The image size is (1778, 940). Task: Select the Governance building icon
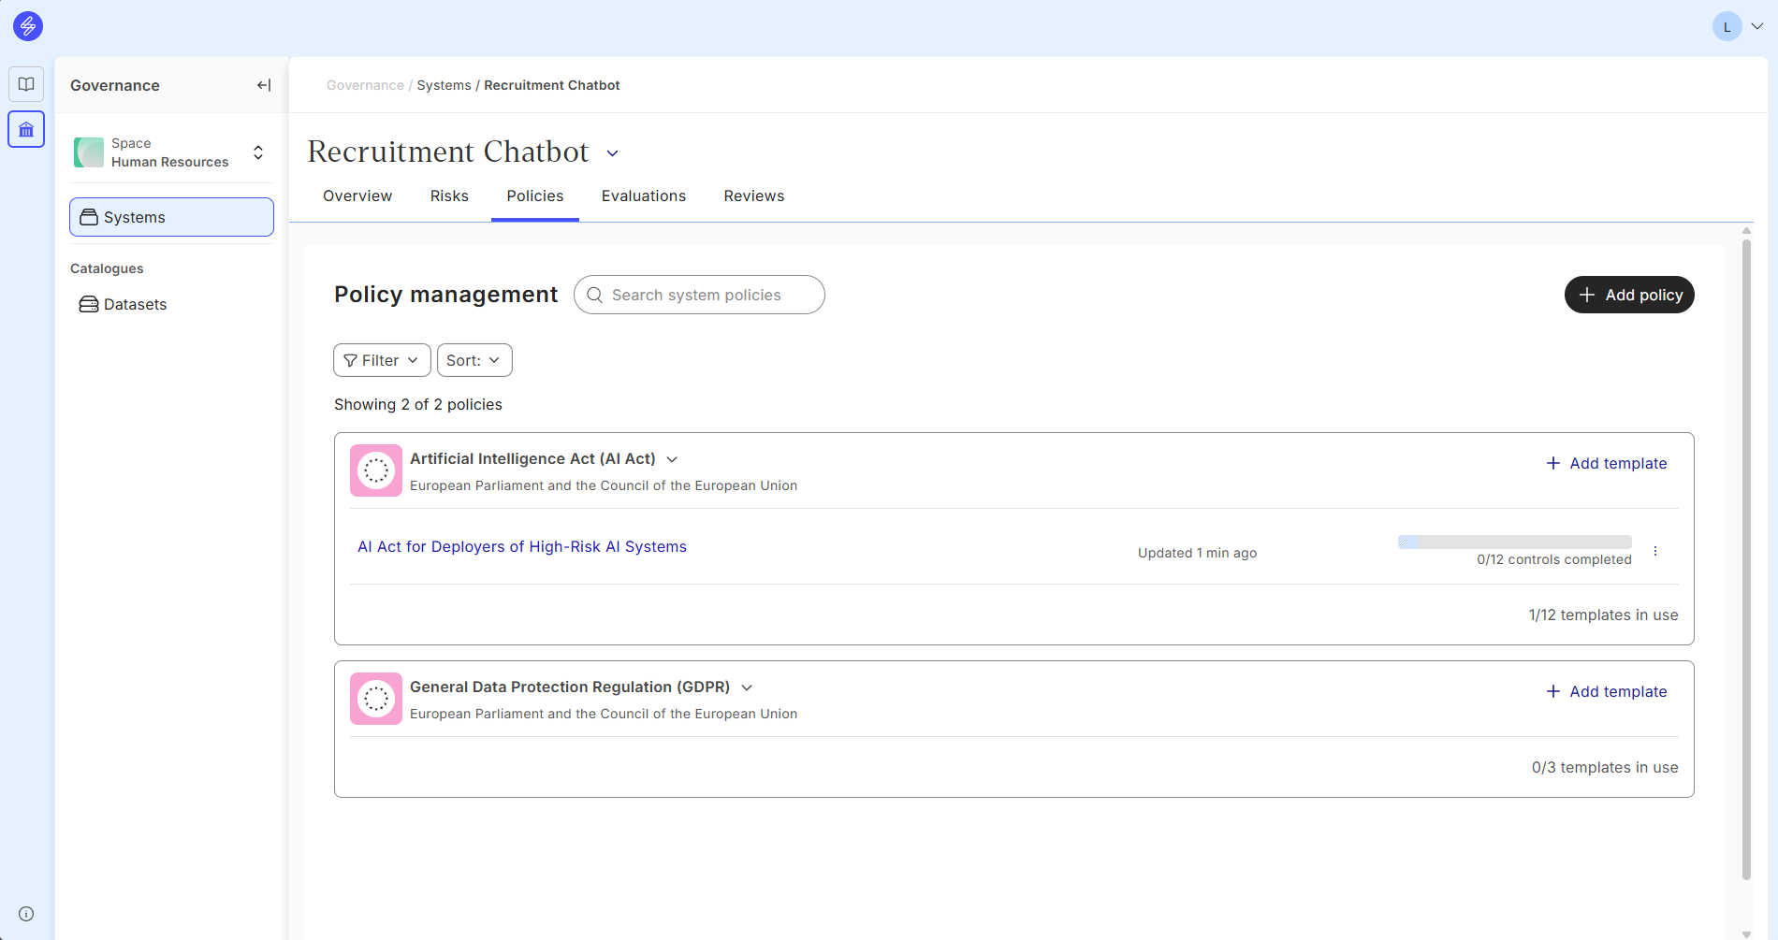(26, 130)
